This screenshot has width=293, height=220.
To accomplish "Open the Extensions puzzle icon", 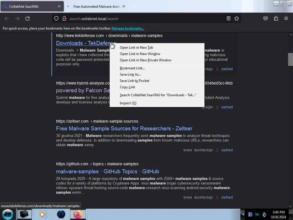I will coord(276,18).
